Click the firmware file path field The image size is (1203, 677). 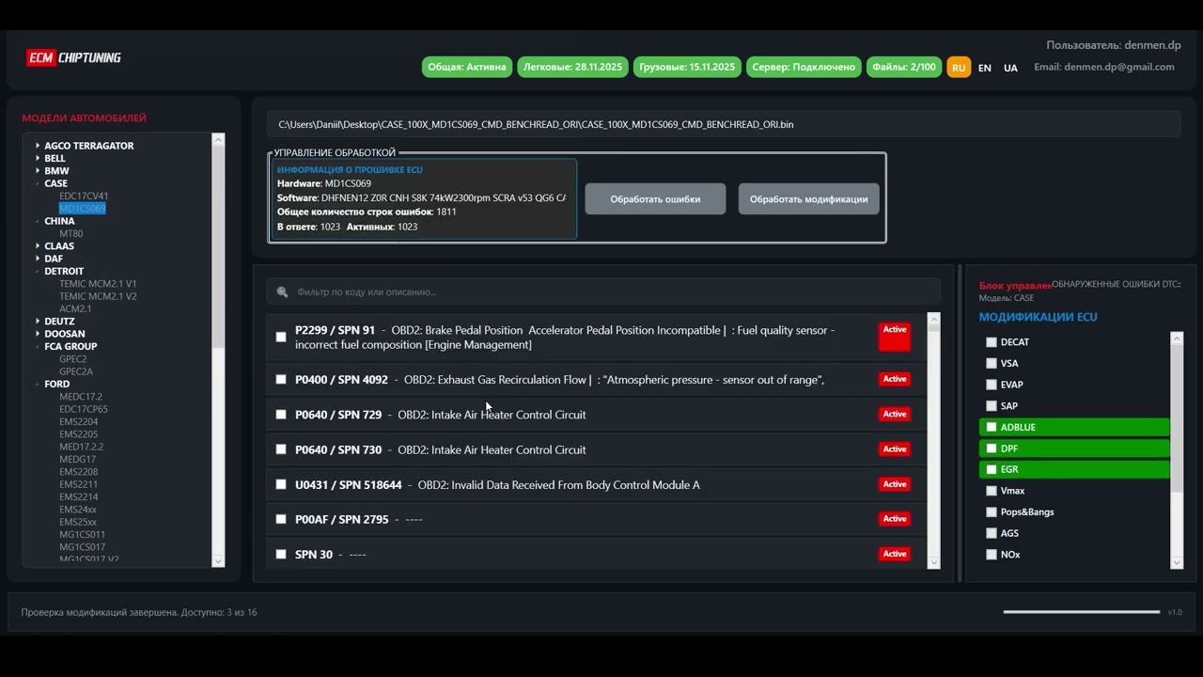724,124
